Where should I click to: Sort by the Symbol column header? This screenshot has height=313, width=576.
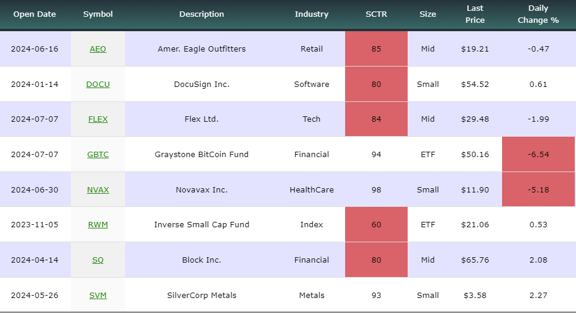click(98, 14)
